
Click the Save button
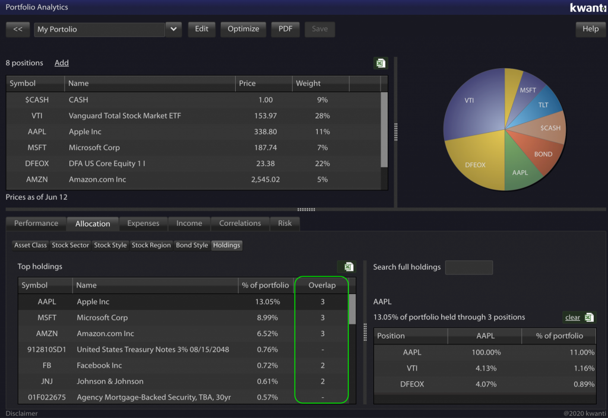(x=319, y=29)
